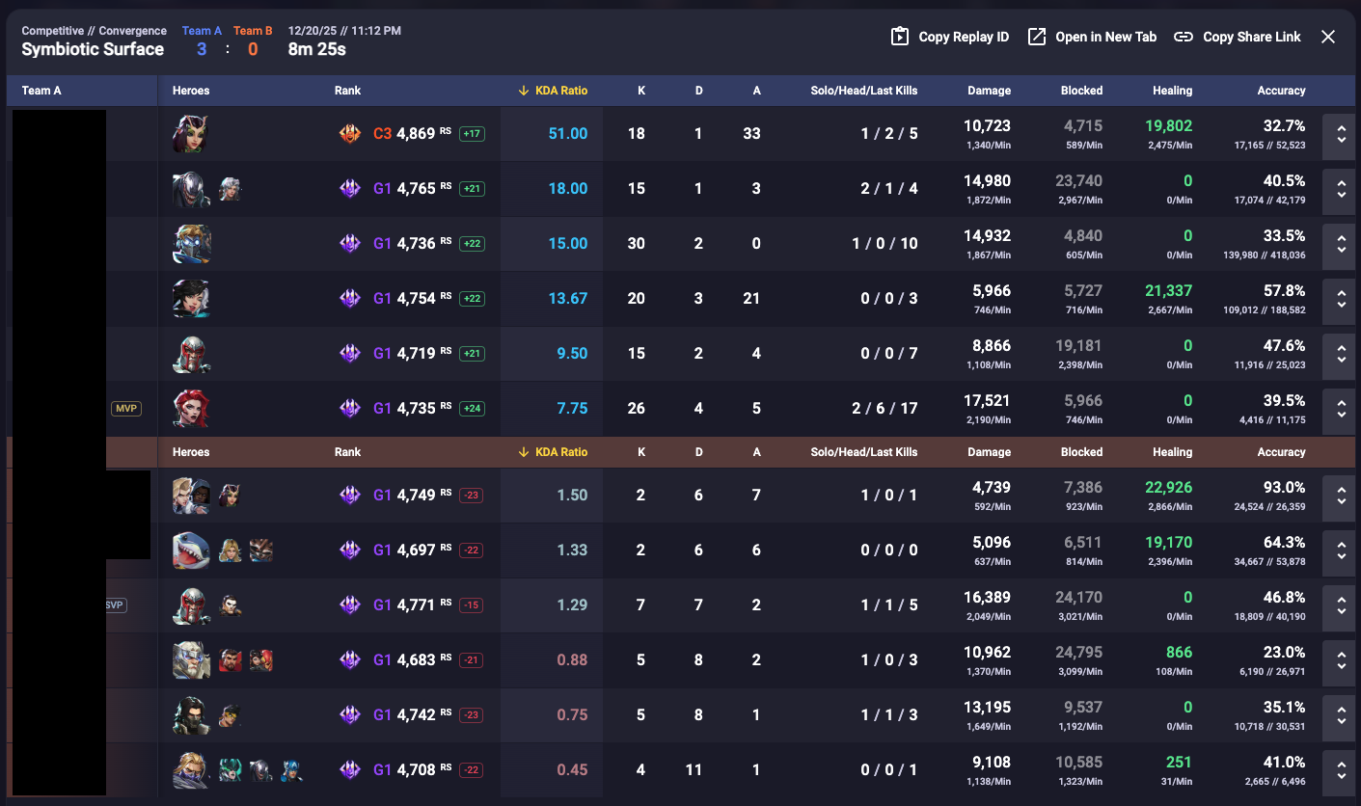Click the 17,521 damage value
The width and height of the screenshot is (1361, 806).
point(988,400)
